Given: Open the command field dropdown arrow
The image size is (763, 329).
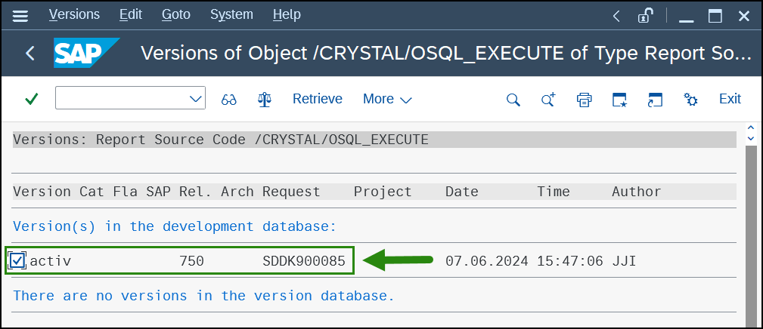Looking at the screenshot, I should pyautogui.click(x=195, y=99).
